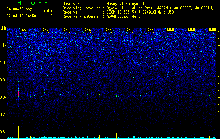Click the 0457 time marker
Image resolution: width=220 pixels, height=139 pixels.
pos(149,30)
